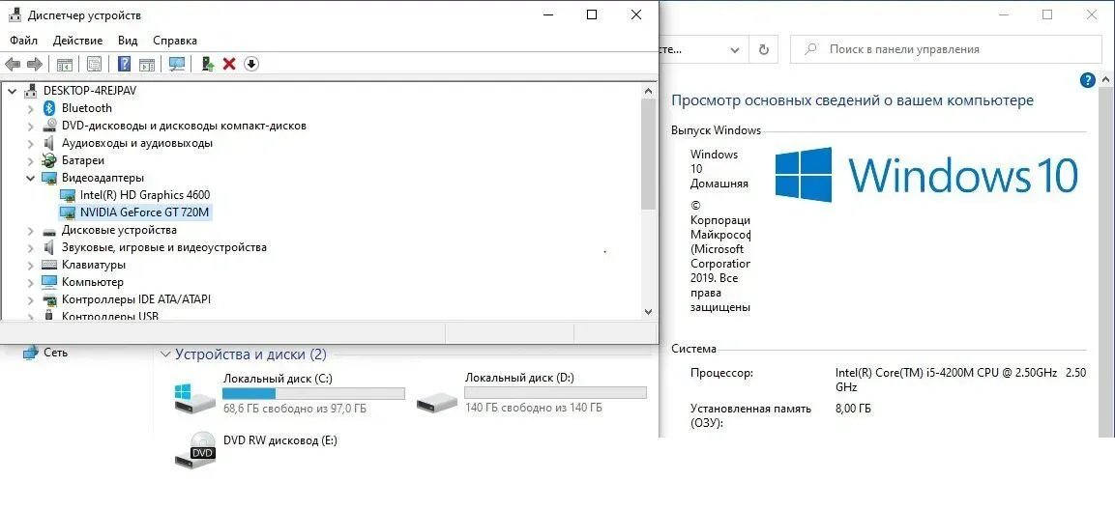Select the NVIDIA GeForce GT 720M device

point(144,212)
